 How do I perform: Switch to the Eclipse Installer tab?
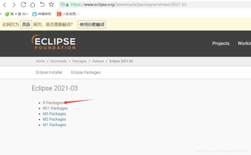49,72
